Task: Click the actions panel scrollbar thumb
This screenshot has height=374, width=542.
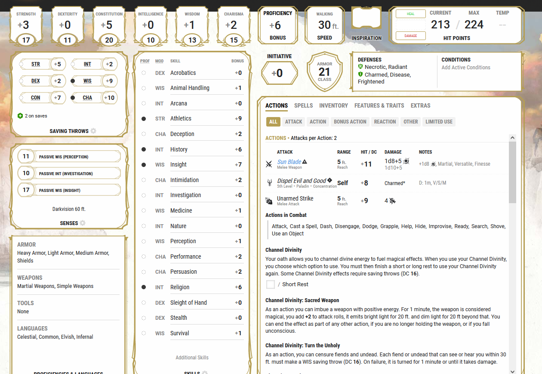Action: coord(512,172)
